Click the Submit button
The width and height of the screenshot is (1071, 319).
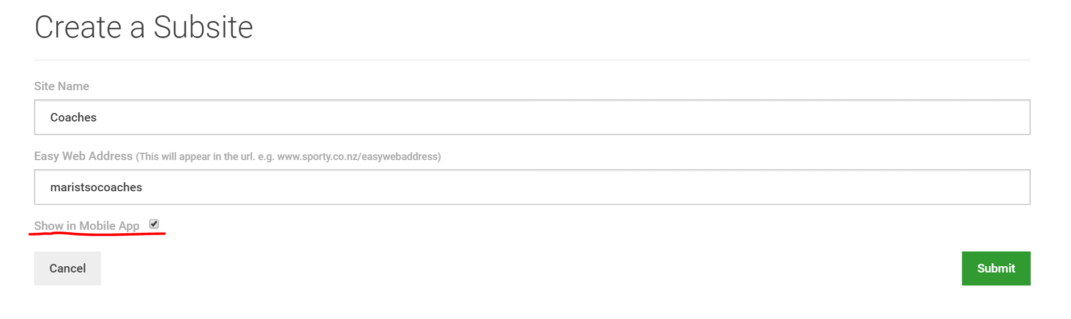click(x=996, y=268)
